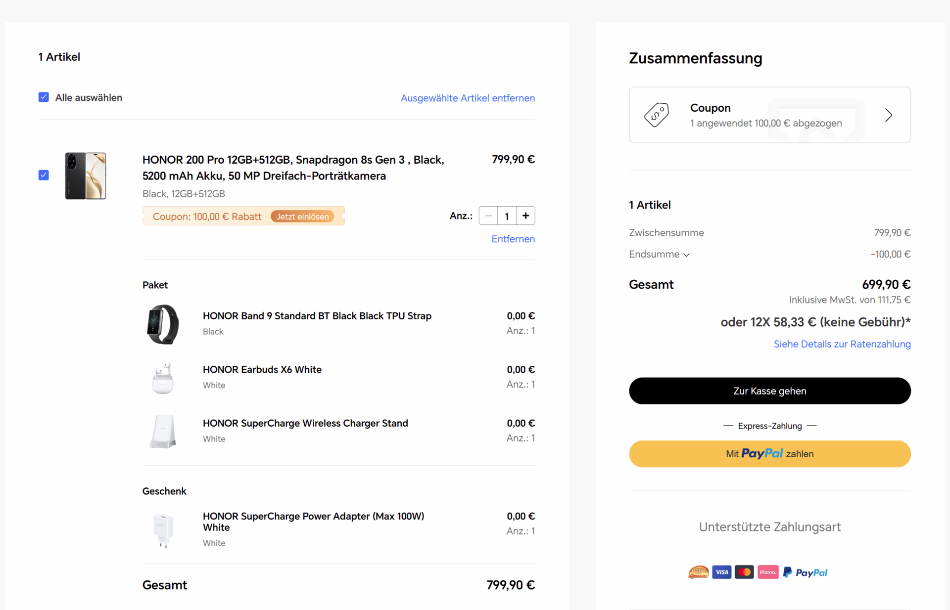Click Zur Kasse gehen button
This screenshot has width=950, height=610.
click(769, 391)
